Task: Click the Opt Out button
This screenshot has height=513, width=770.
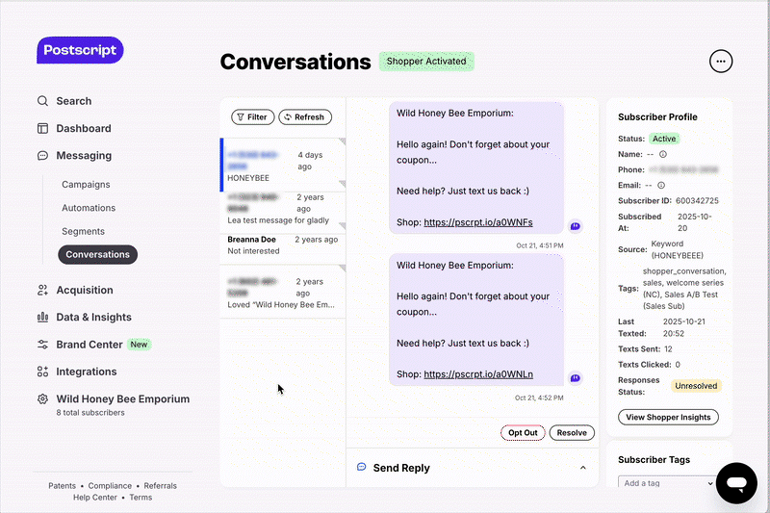Action: click(523, 432)
